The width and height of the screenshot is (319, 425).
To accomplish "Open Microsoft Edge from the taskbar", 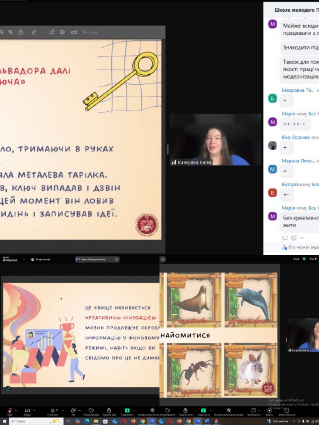I will (87, 422).
